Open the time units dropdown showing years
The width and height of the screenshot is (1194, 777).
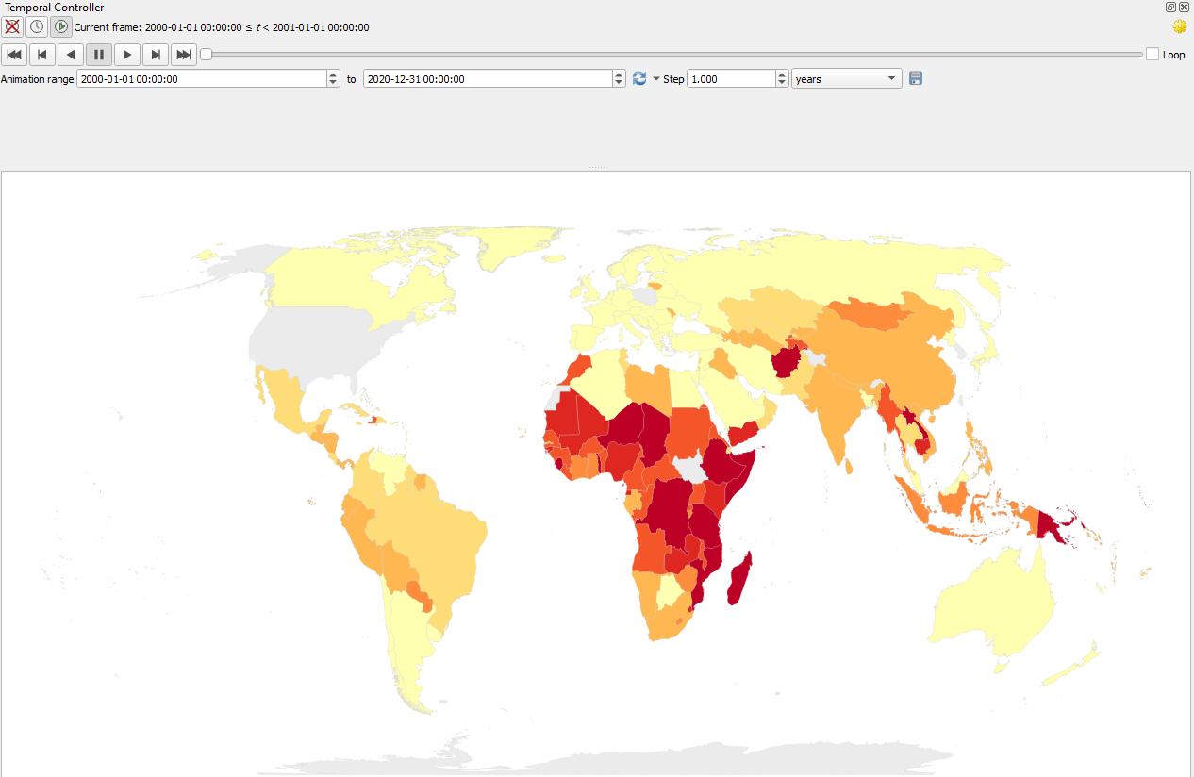click(844, 78)
